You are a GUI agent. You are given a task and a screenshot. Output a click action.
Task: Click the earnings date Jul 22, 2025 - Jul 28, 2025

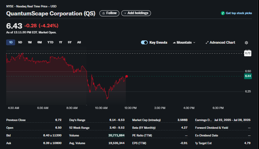tap(232, 120)
